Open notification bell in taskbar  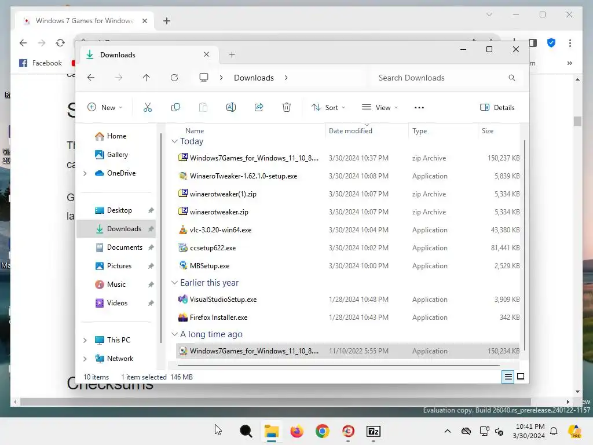[x=554, y=431]
